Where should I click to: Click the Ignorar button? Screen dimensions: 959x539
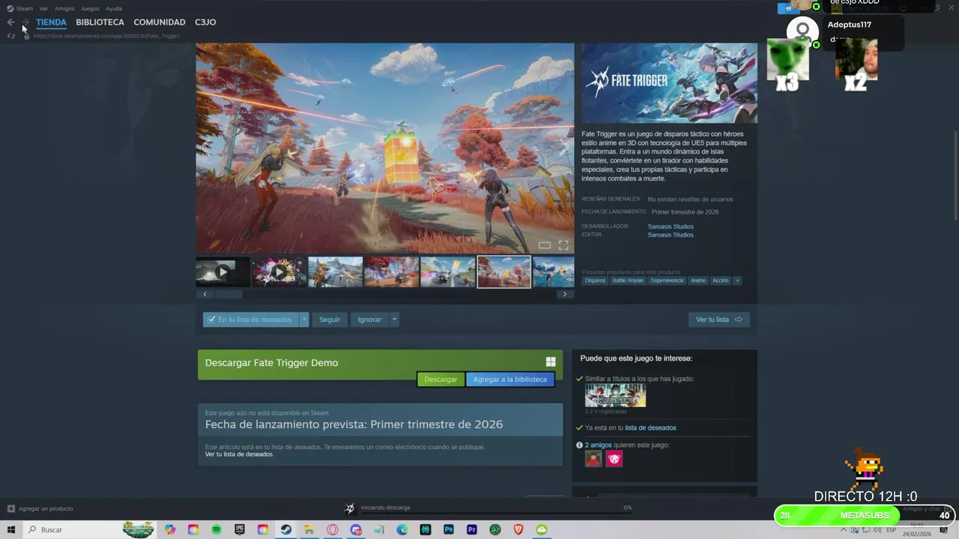coord(369,320)
